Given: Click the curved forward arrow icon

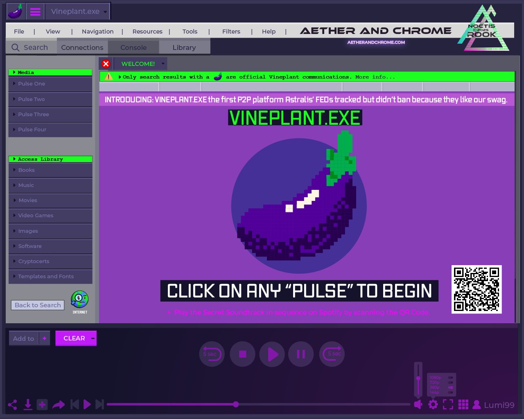Looking at the screenshot, I should pos(59,405).
